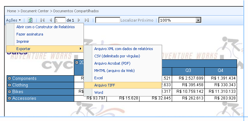Click the Home breadcrumb link
The width and height of the screenshot is (248, 121).
click(12, 11)
